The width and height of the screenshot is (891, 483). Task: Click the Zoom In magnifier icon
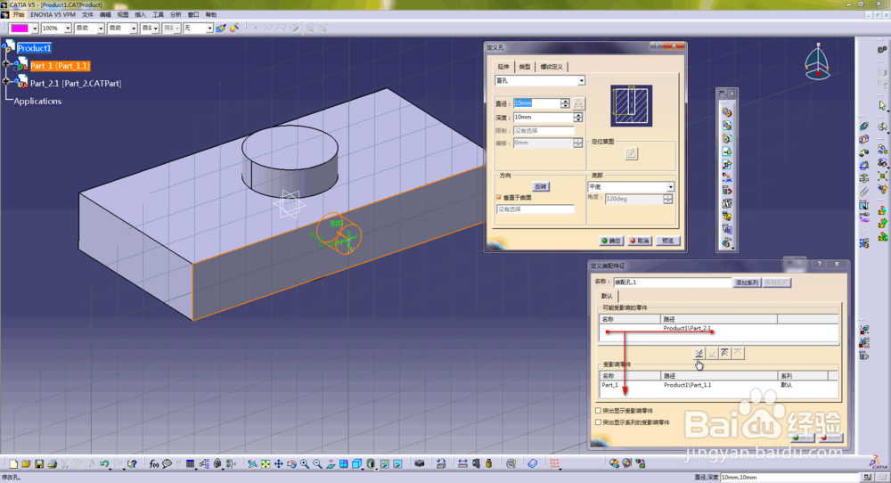pos(305,464)
